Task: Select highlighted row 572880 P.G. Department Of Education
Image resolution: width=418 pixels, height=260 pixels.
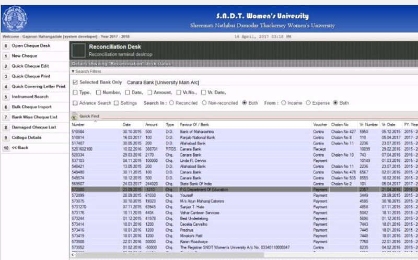Action: 244,190
